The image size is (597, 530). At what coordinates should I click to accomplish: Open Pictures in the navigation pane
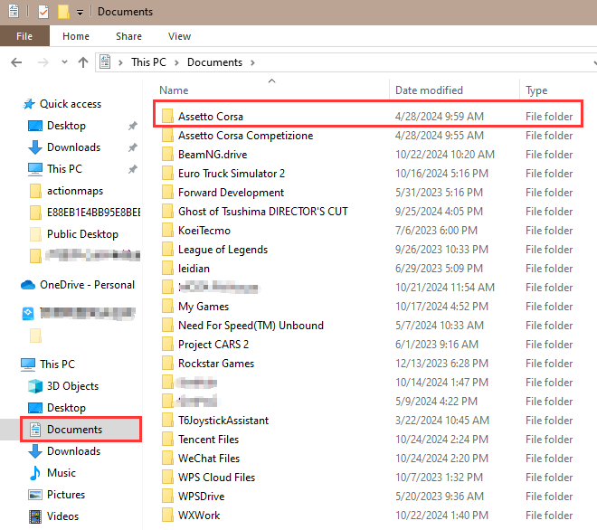click(66, 495)
